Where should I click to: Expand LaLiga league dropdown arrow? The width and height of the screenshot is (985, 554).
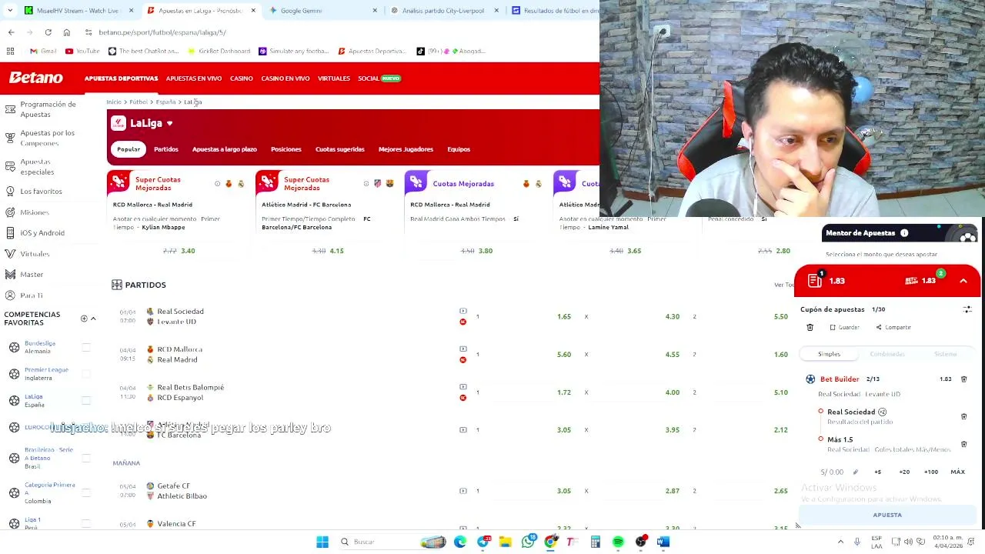point(169,123)
